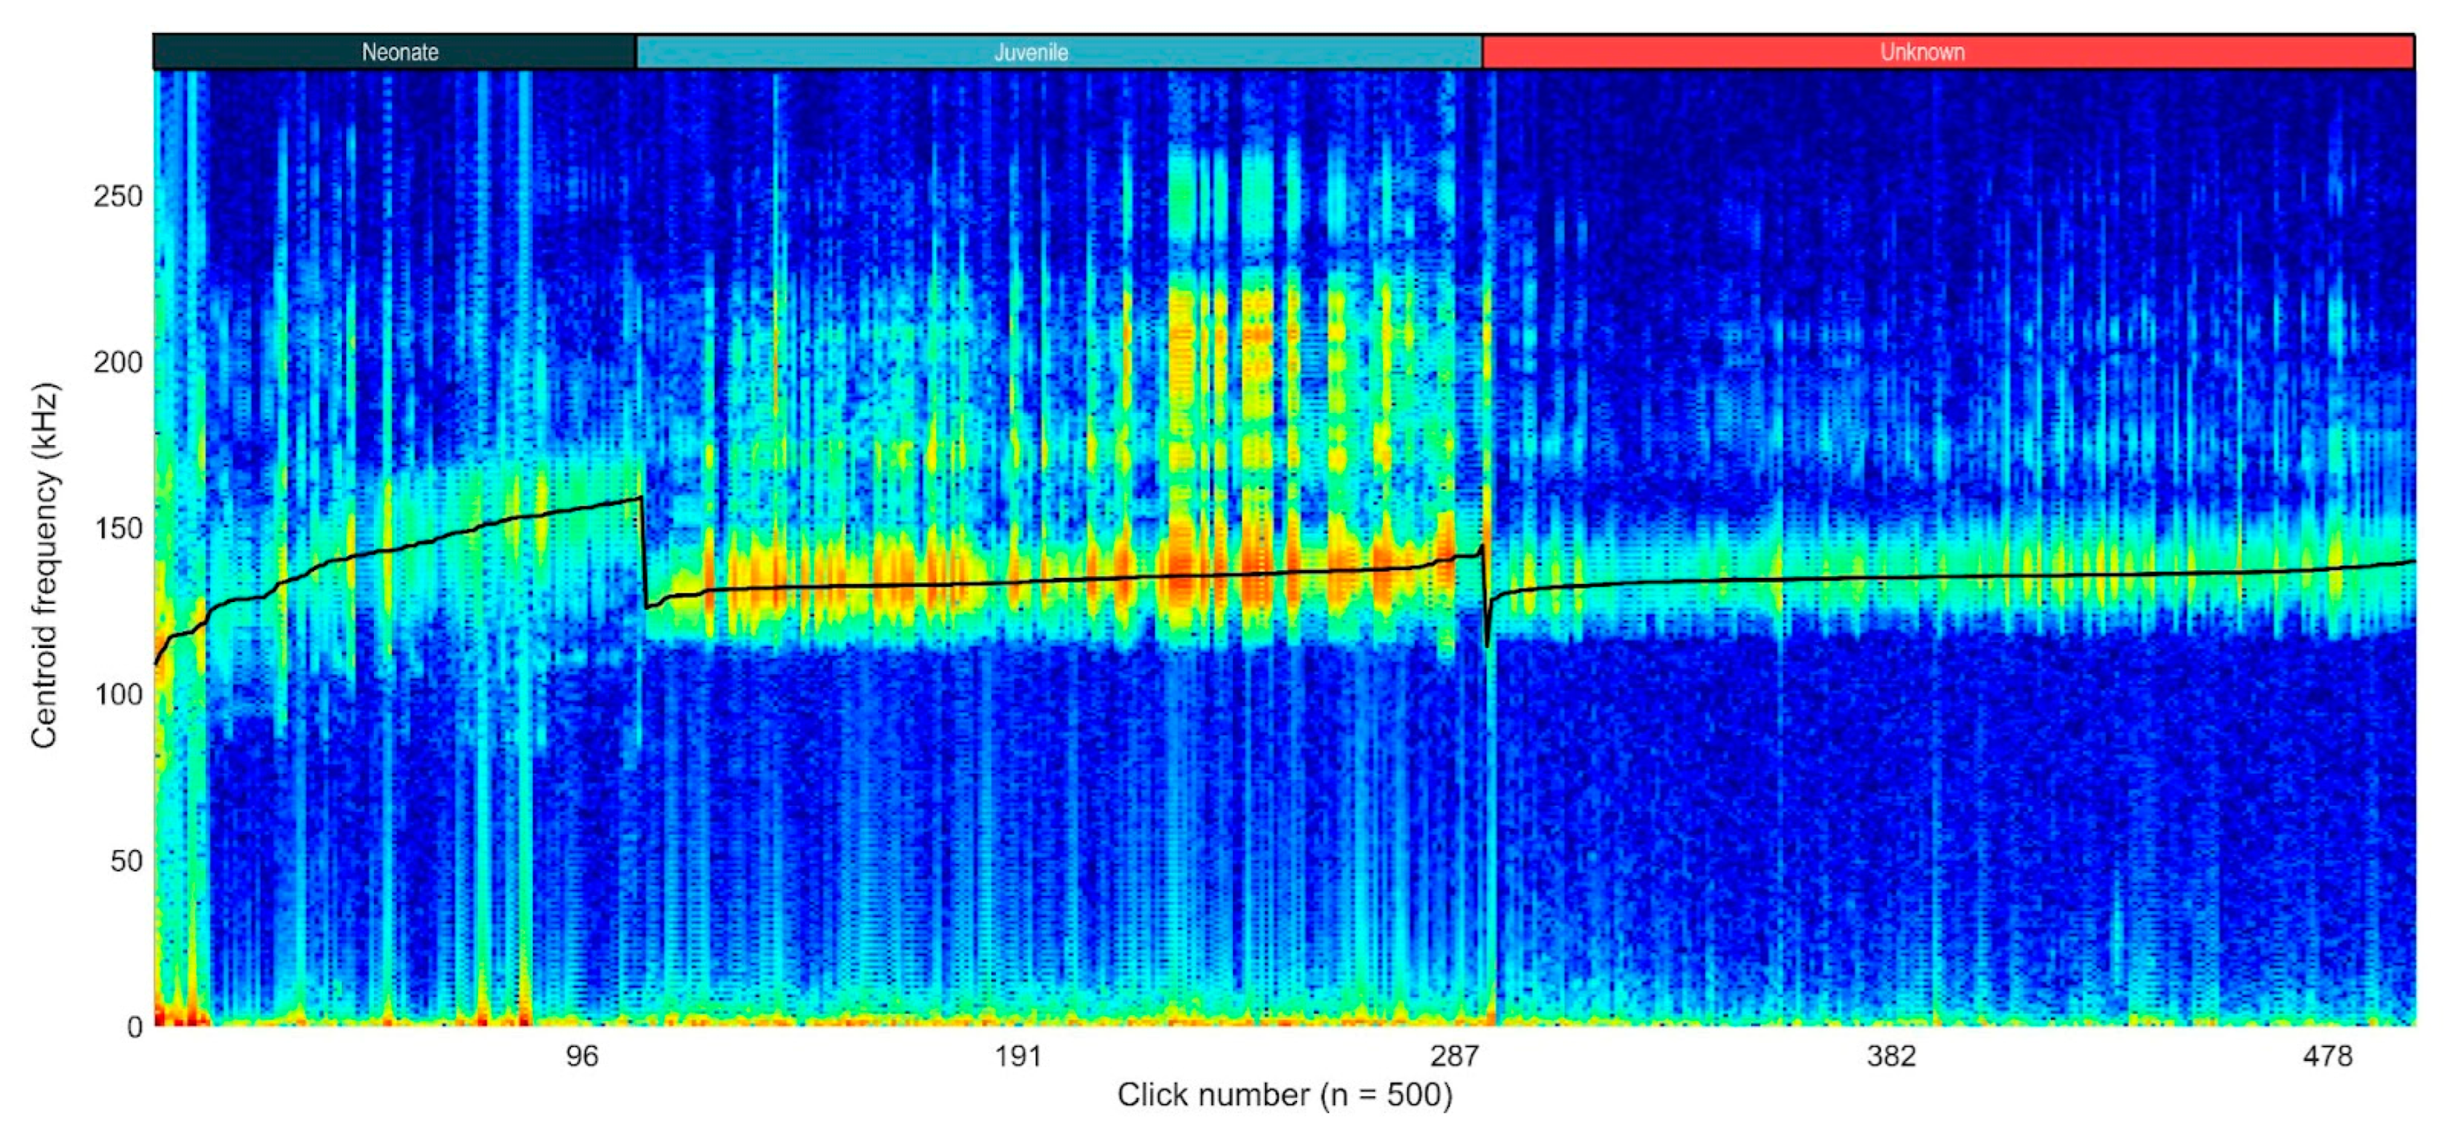Click the 'Neonate' text label
Screen dimensions: 2450x1146
tap(399, 52)
